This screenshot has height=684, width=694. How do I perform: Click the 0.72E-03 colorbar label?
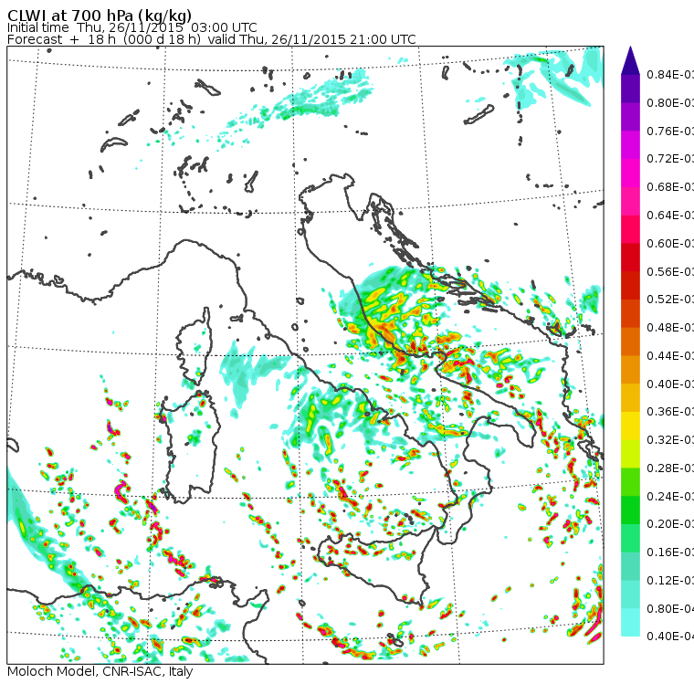(670, 159)
